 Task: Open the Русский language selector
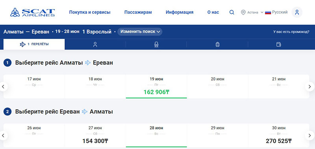276,12
